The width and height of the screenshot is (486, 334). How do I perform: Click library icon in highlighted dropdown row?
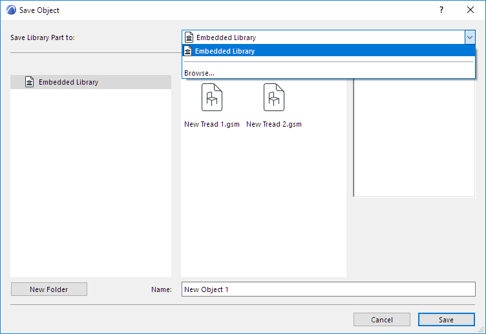pos(188,50)
